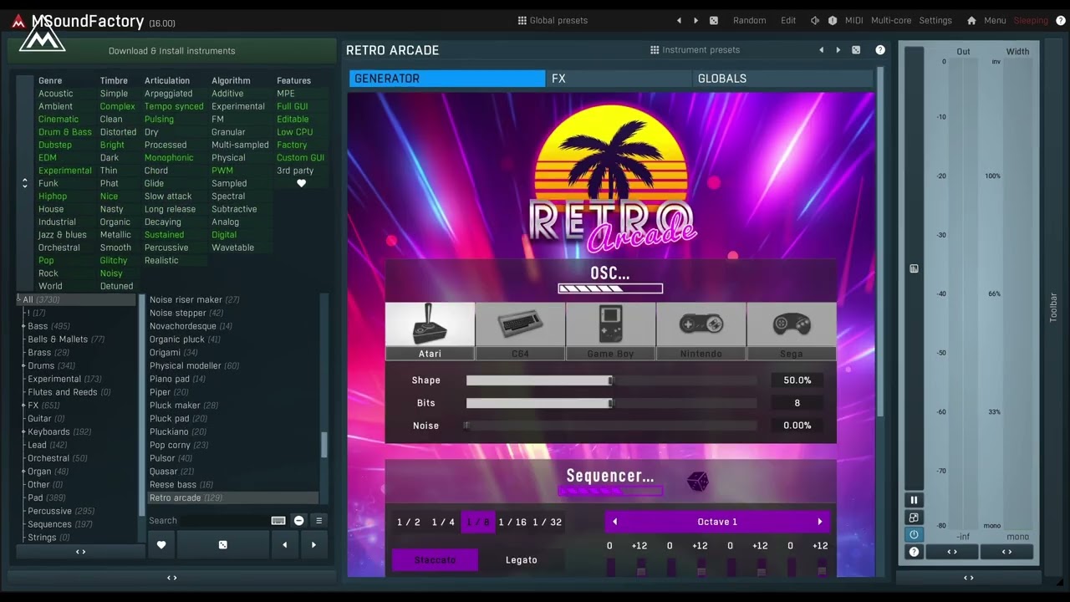Go to previous global preset

click(679, 20)
